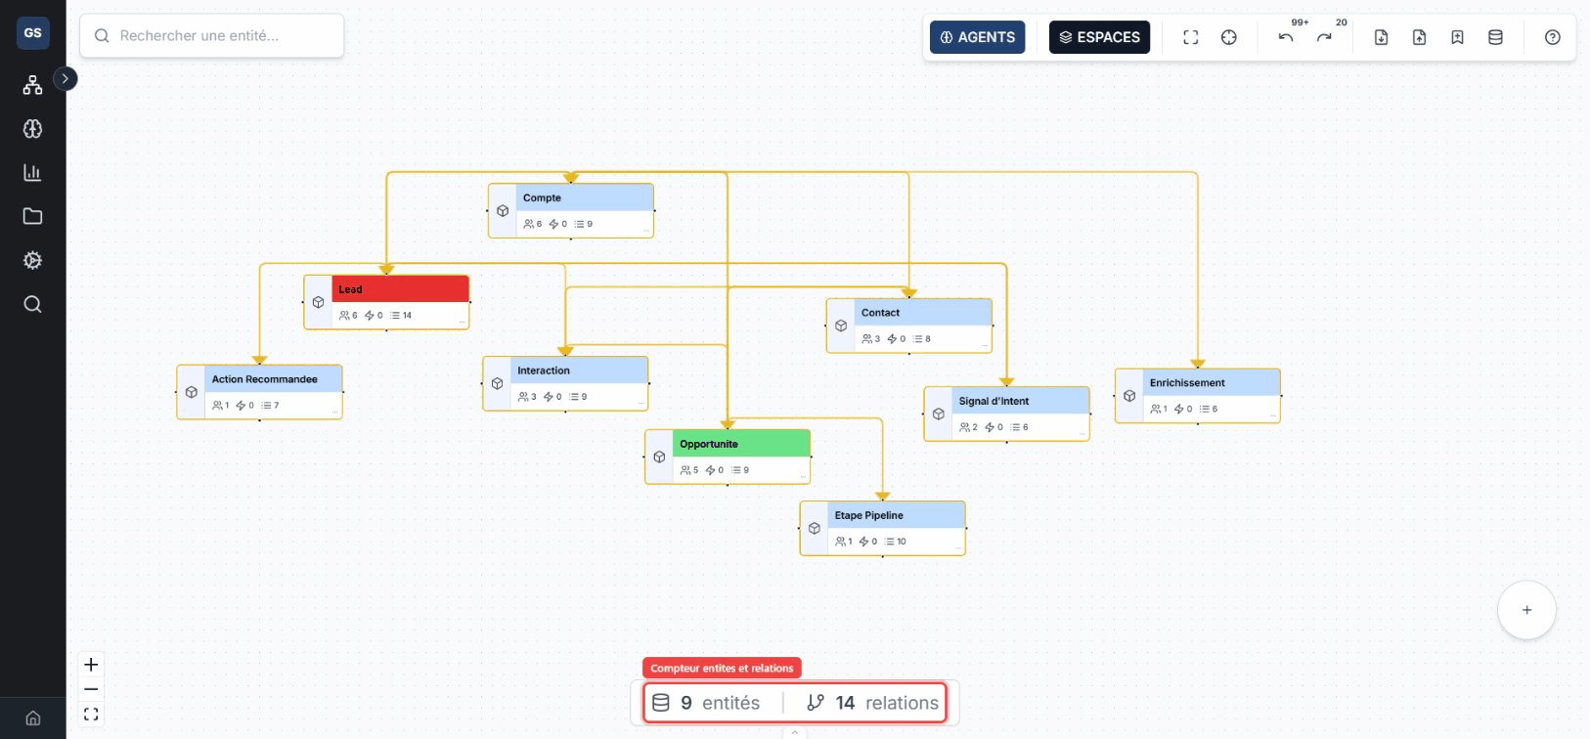Open the database icon in top toolbar

[x=1495, y=37]
